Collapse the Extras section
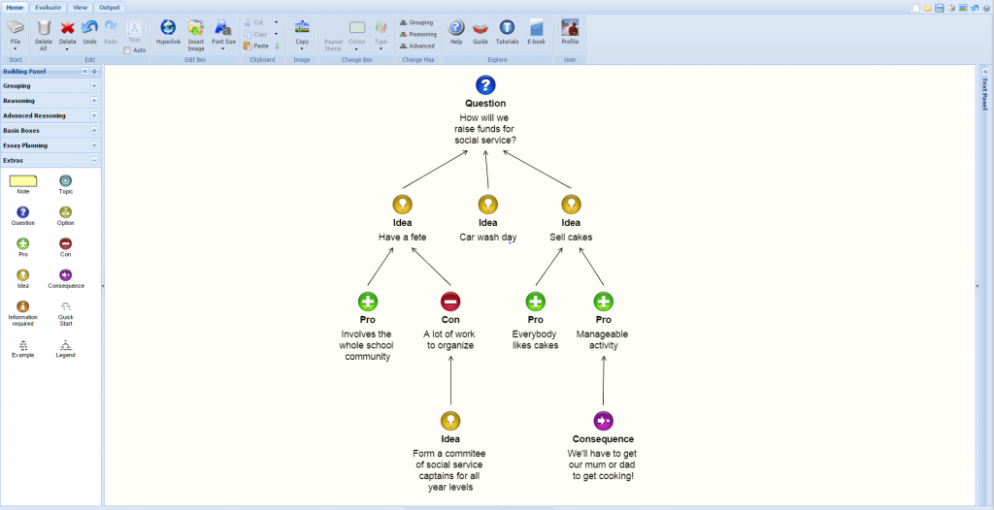Screen dimensions: 994x510 pyautogui.click(x=94, y=160)
